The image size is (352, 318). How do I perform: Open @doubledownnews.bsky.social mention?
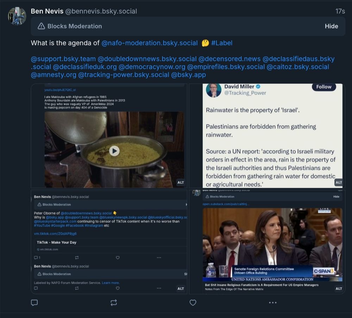(x=147, y=59)
